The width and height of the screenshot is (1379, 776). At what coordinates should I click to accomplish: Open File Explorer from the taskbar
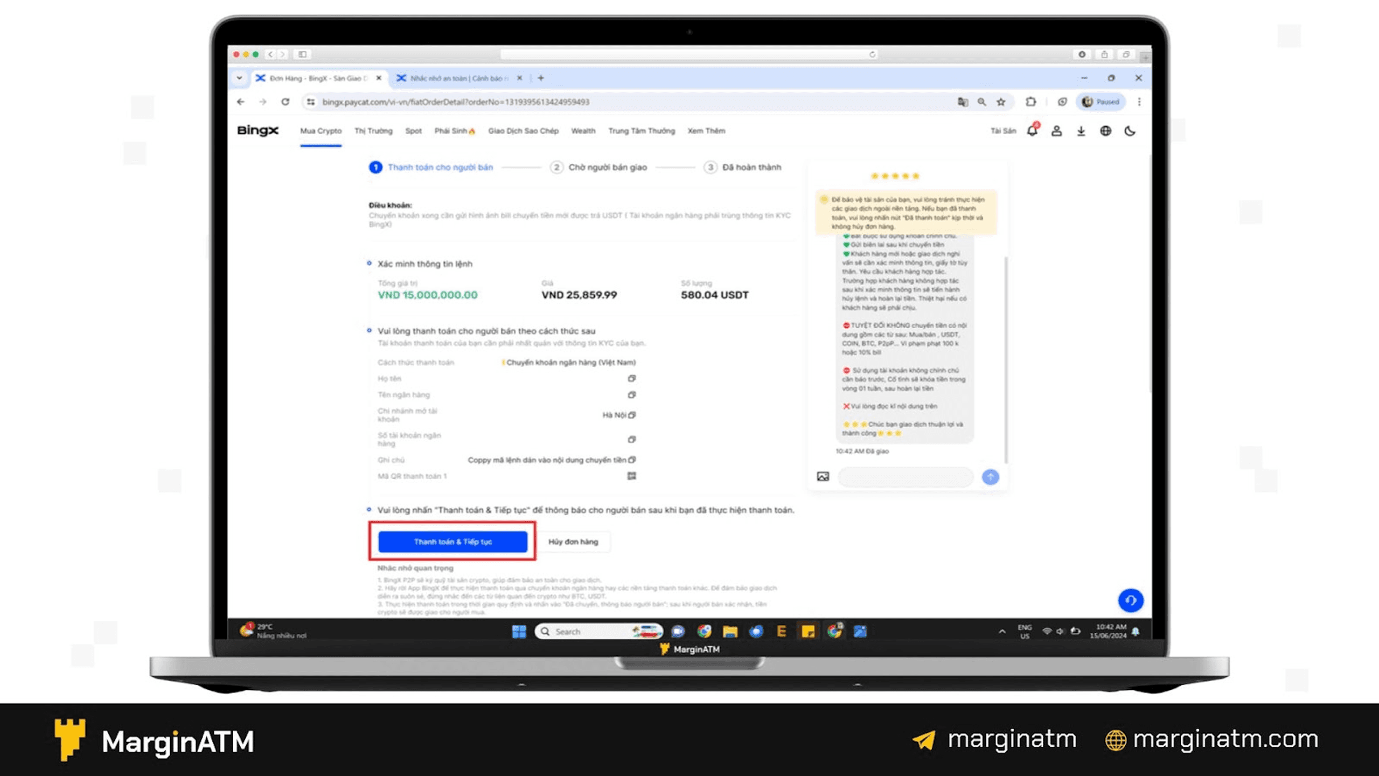coord(730,632)
